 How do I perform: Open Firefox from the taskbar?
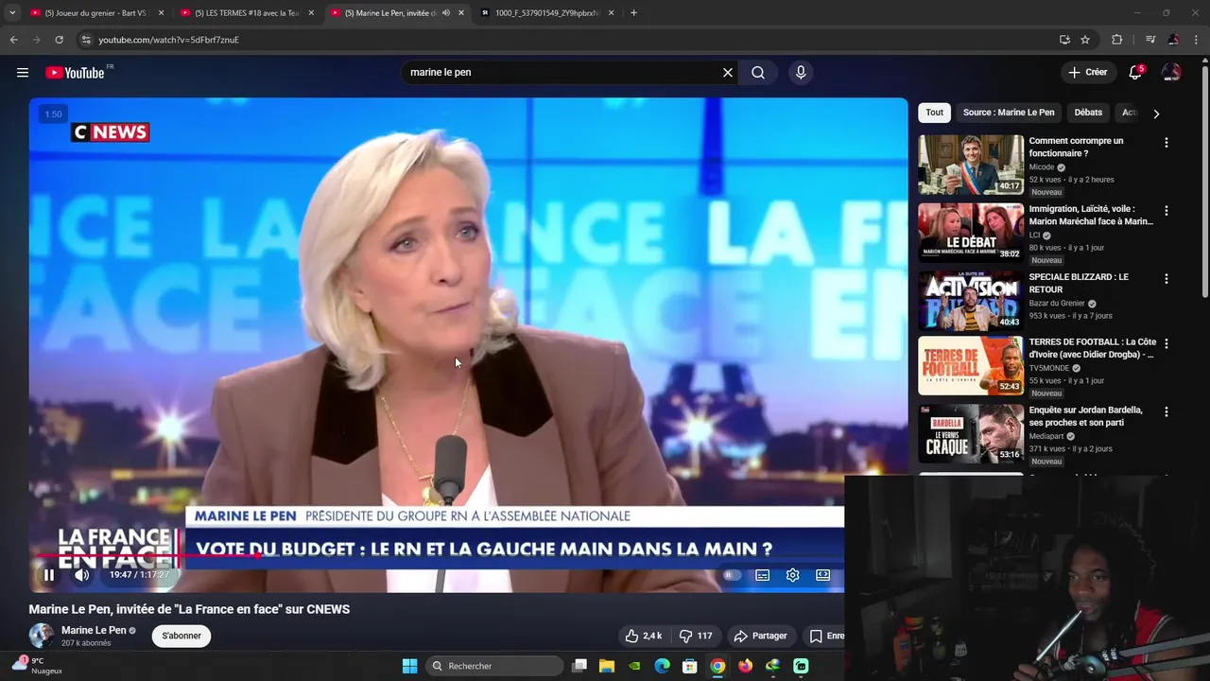pos(746,666)
